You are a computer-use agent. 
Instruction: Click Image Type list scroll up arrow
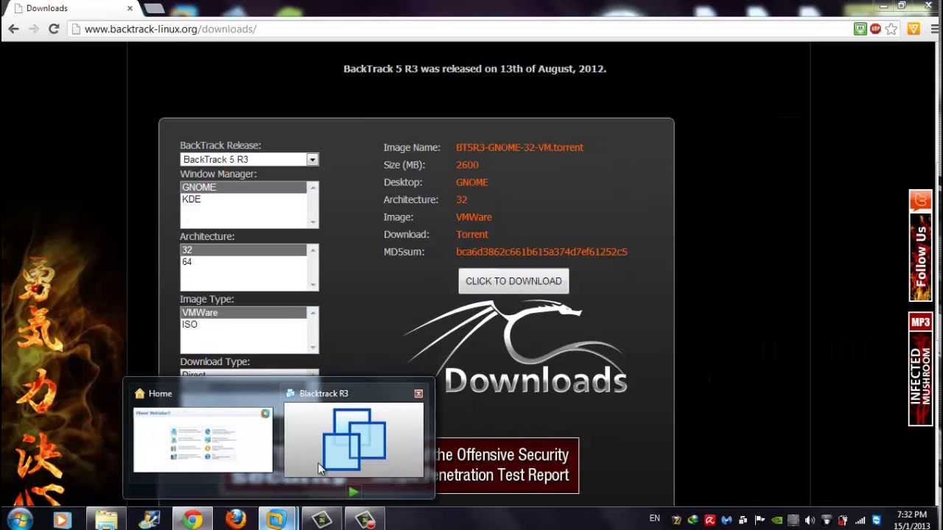tap(312, 313)
